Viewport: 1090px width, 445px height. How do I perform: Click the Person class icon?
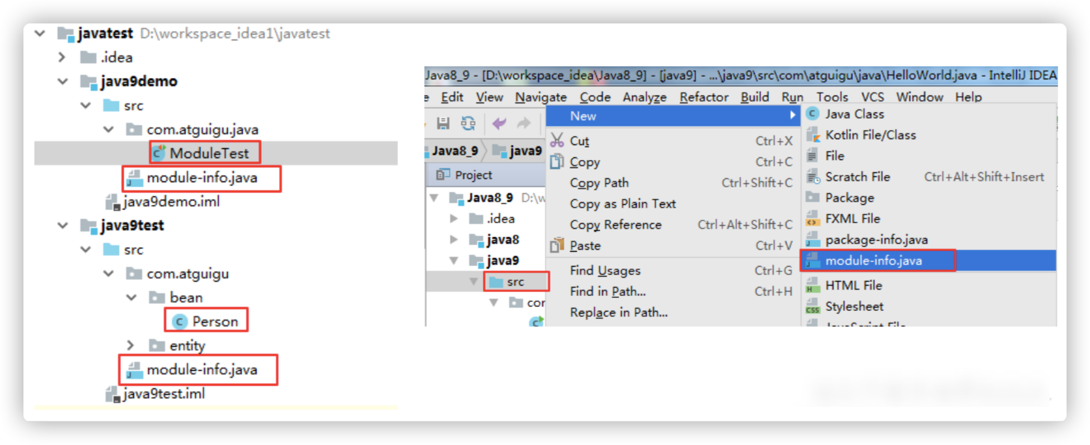180,321
